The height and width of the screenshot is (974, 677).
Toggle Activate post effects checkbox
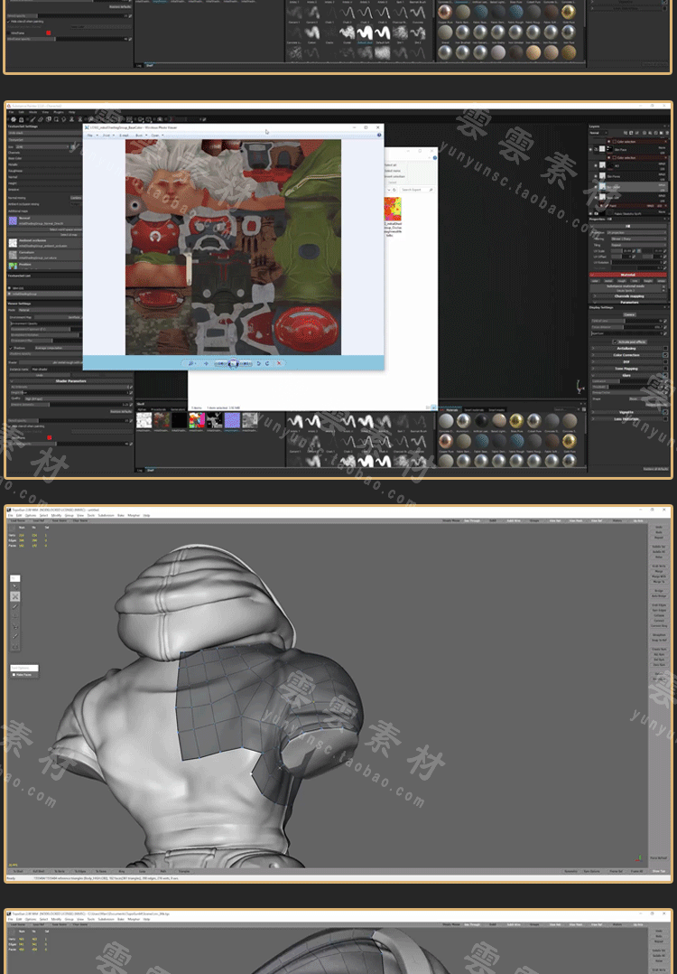coord(616,342)
